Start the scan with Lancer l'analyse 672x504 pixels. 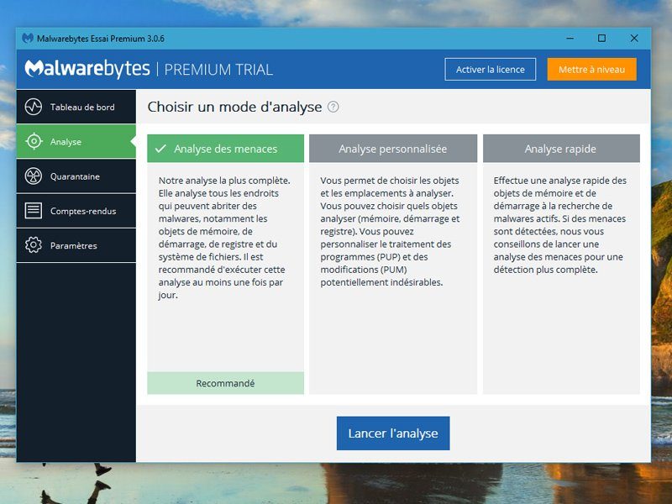click(393, 433)
